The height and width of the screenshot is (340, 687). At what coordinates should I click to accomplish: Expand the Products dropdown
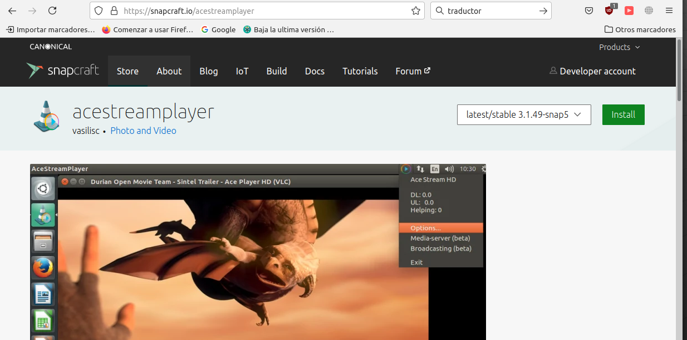pos(620,47)
